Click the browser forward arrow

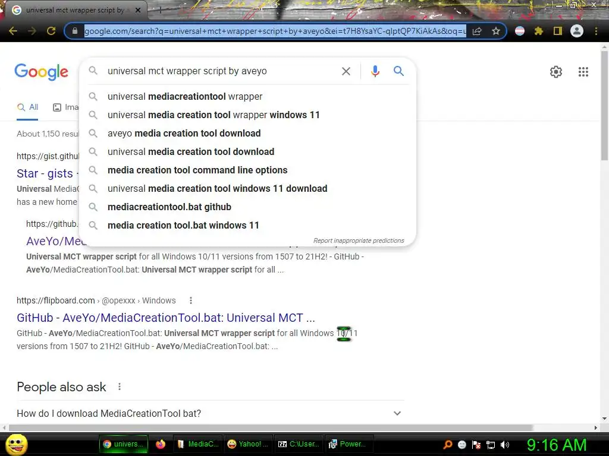click(32, 31)
